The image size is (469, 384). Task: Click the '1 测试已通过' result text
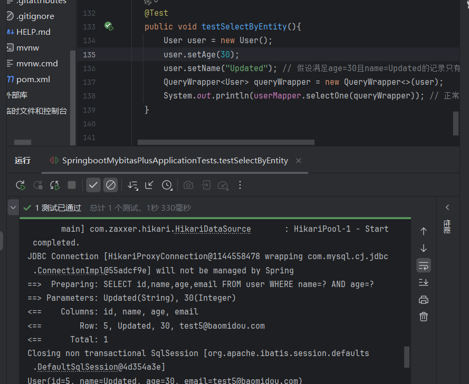tap(58, 208)
